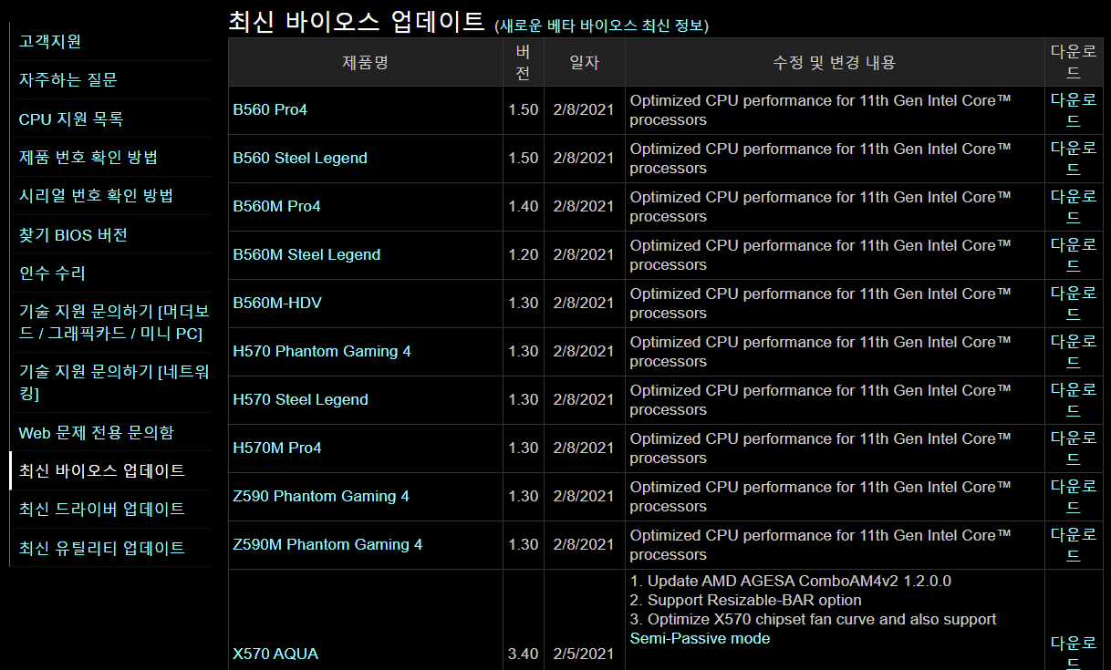Screen dimensions: 1111x670
Task: Open 인수 수리 sidebar item
Action: [x=52, y=273]
